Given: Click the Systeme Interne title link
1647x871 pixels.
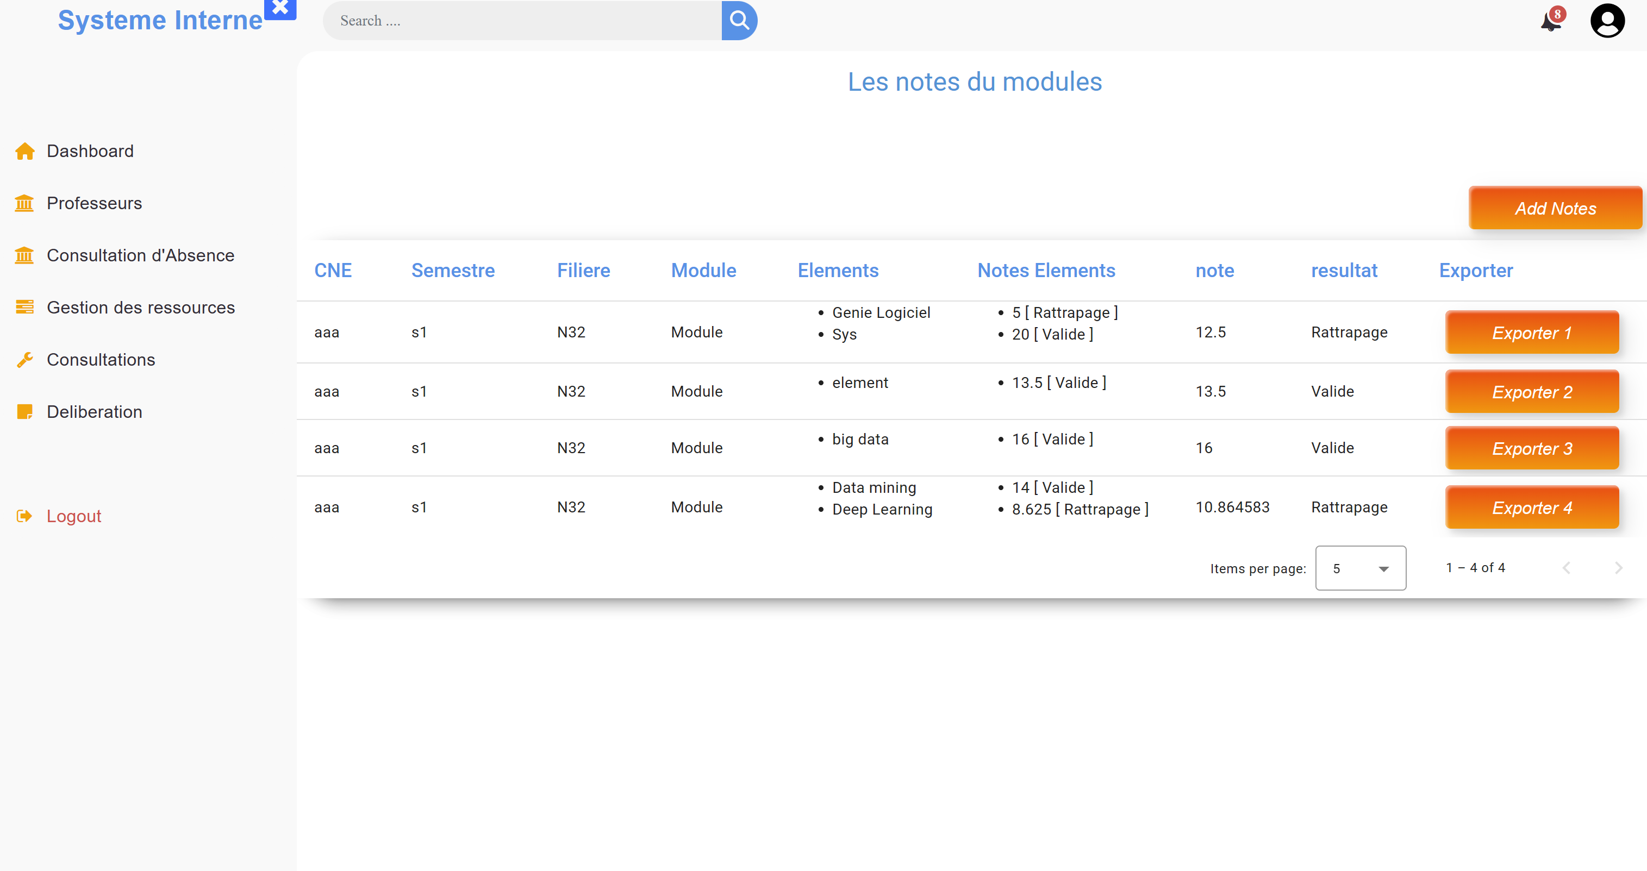Looking at the screenshot, I should 160,21.
